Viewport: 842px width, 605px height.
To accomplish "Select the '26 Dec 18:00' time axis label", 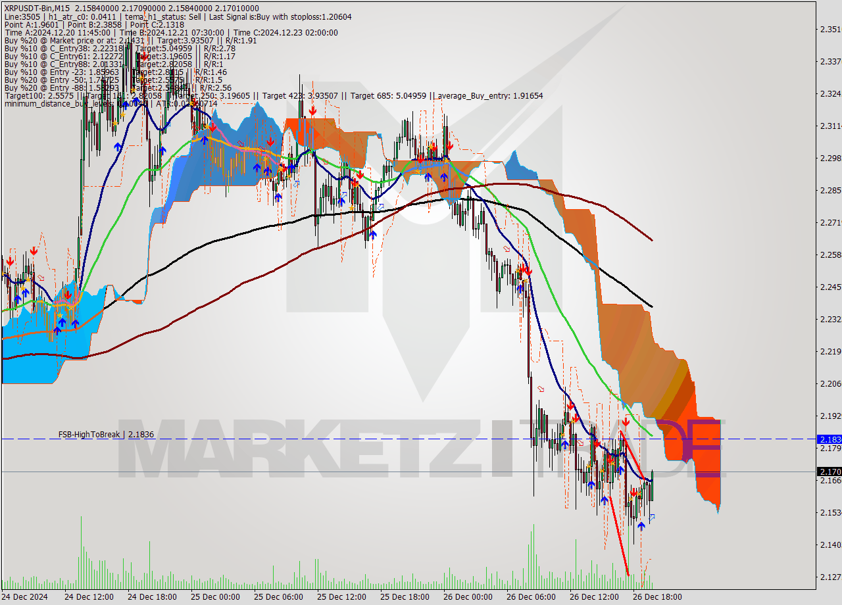I will [657, 597].
